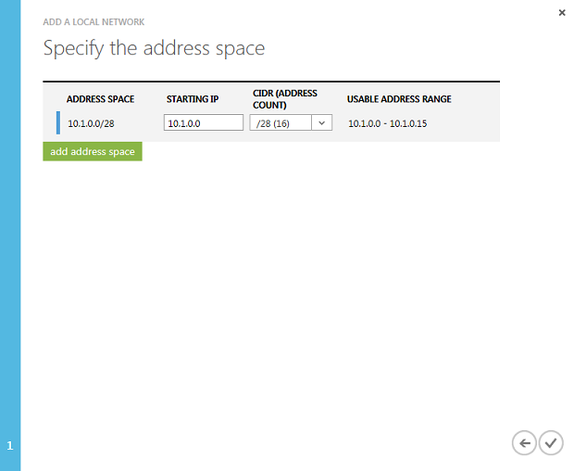
Task: Click the add address space button
Action: tap(93, 151)
